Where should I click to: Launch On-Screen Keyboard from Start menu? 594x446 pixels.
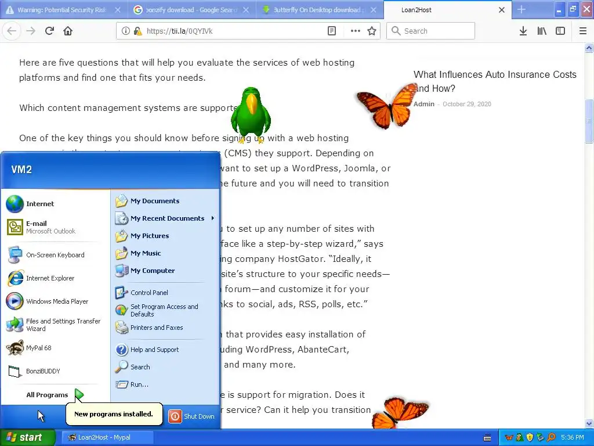pyautogui.click(x=55, y=255)
